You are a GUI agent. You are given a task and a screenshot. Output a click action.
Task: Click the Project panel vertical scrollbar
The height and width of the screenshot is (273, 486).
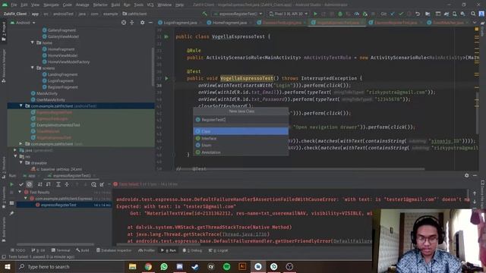point(153,67)
